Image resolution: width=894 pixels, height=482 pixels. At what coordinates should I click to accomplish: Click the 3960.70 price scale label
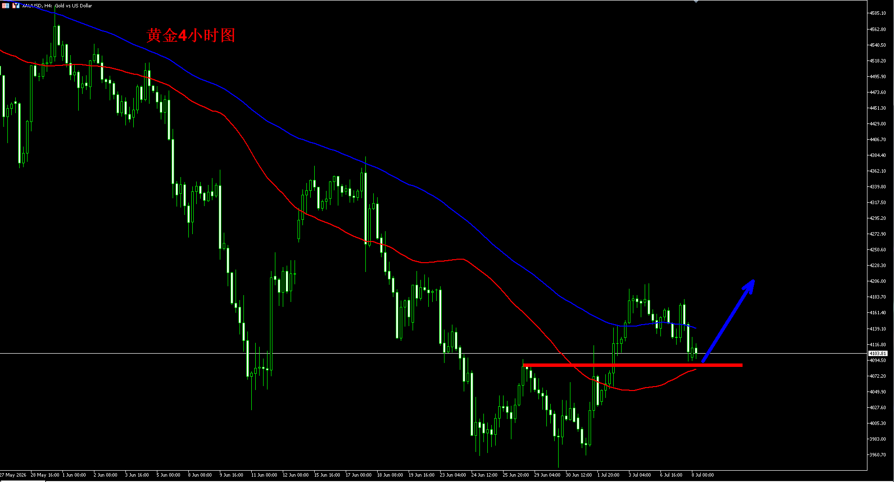[x=878, y=454]
